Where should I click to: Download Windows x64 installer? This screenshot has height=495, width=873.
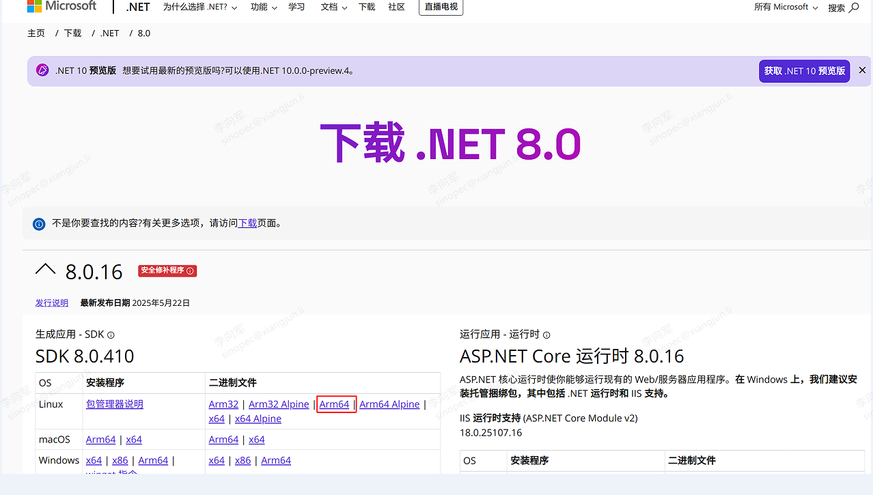pos(94,460)
